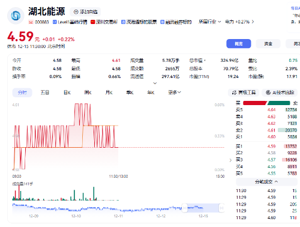Click the 成交量141手 volume label

(x=23, y=184)
